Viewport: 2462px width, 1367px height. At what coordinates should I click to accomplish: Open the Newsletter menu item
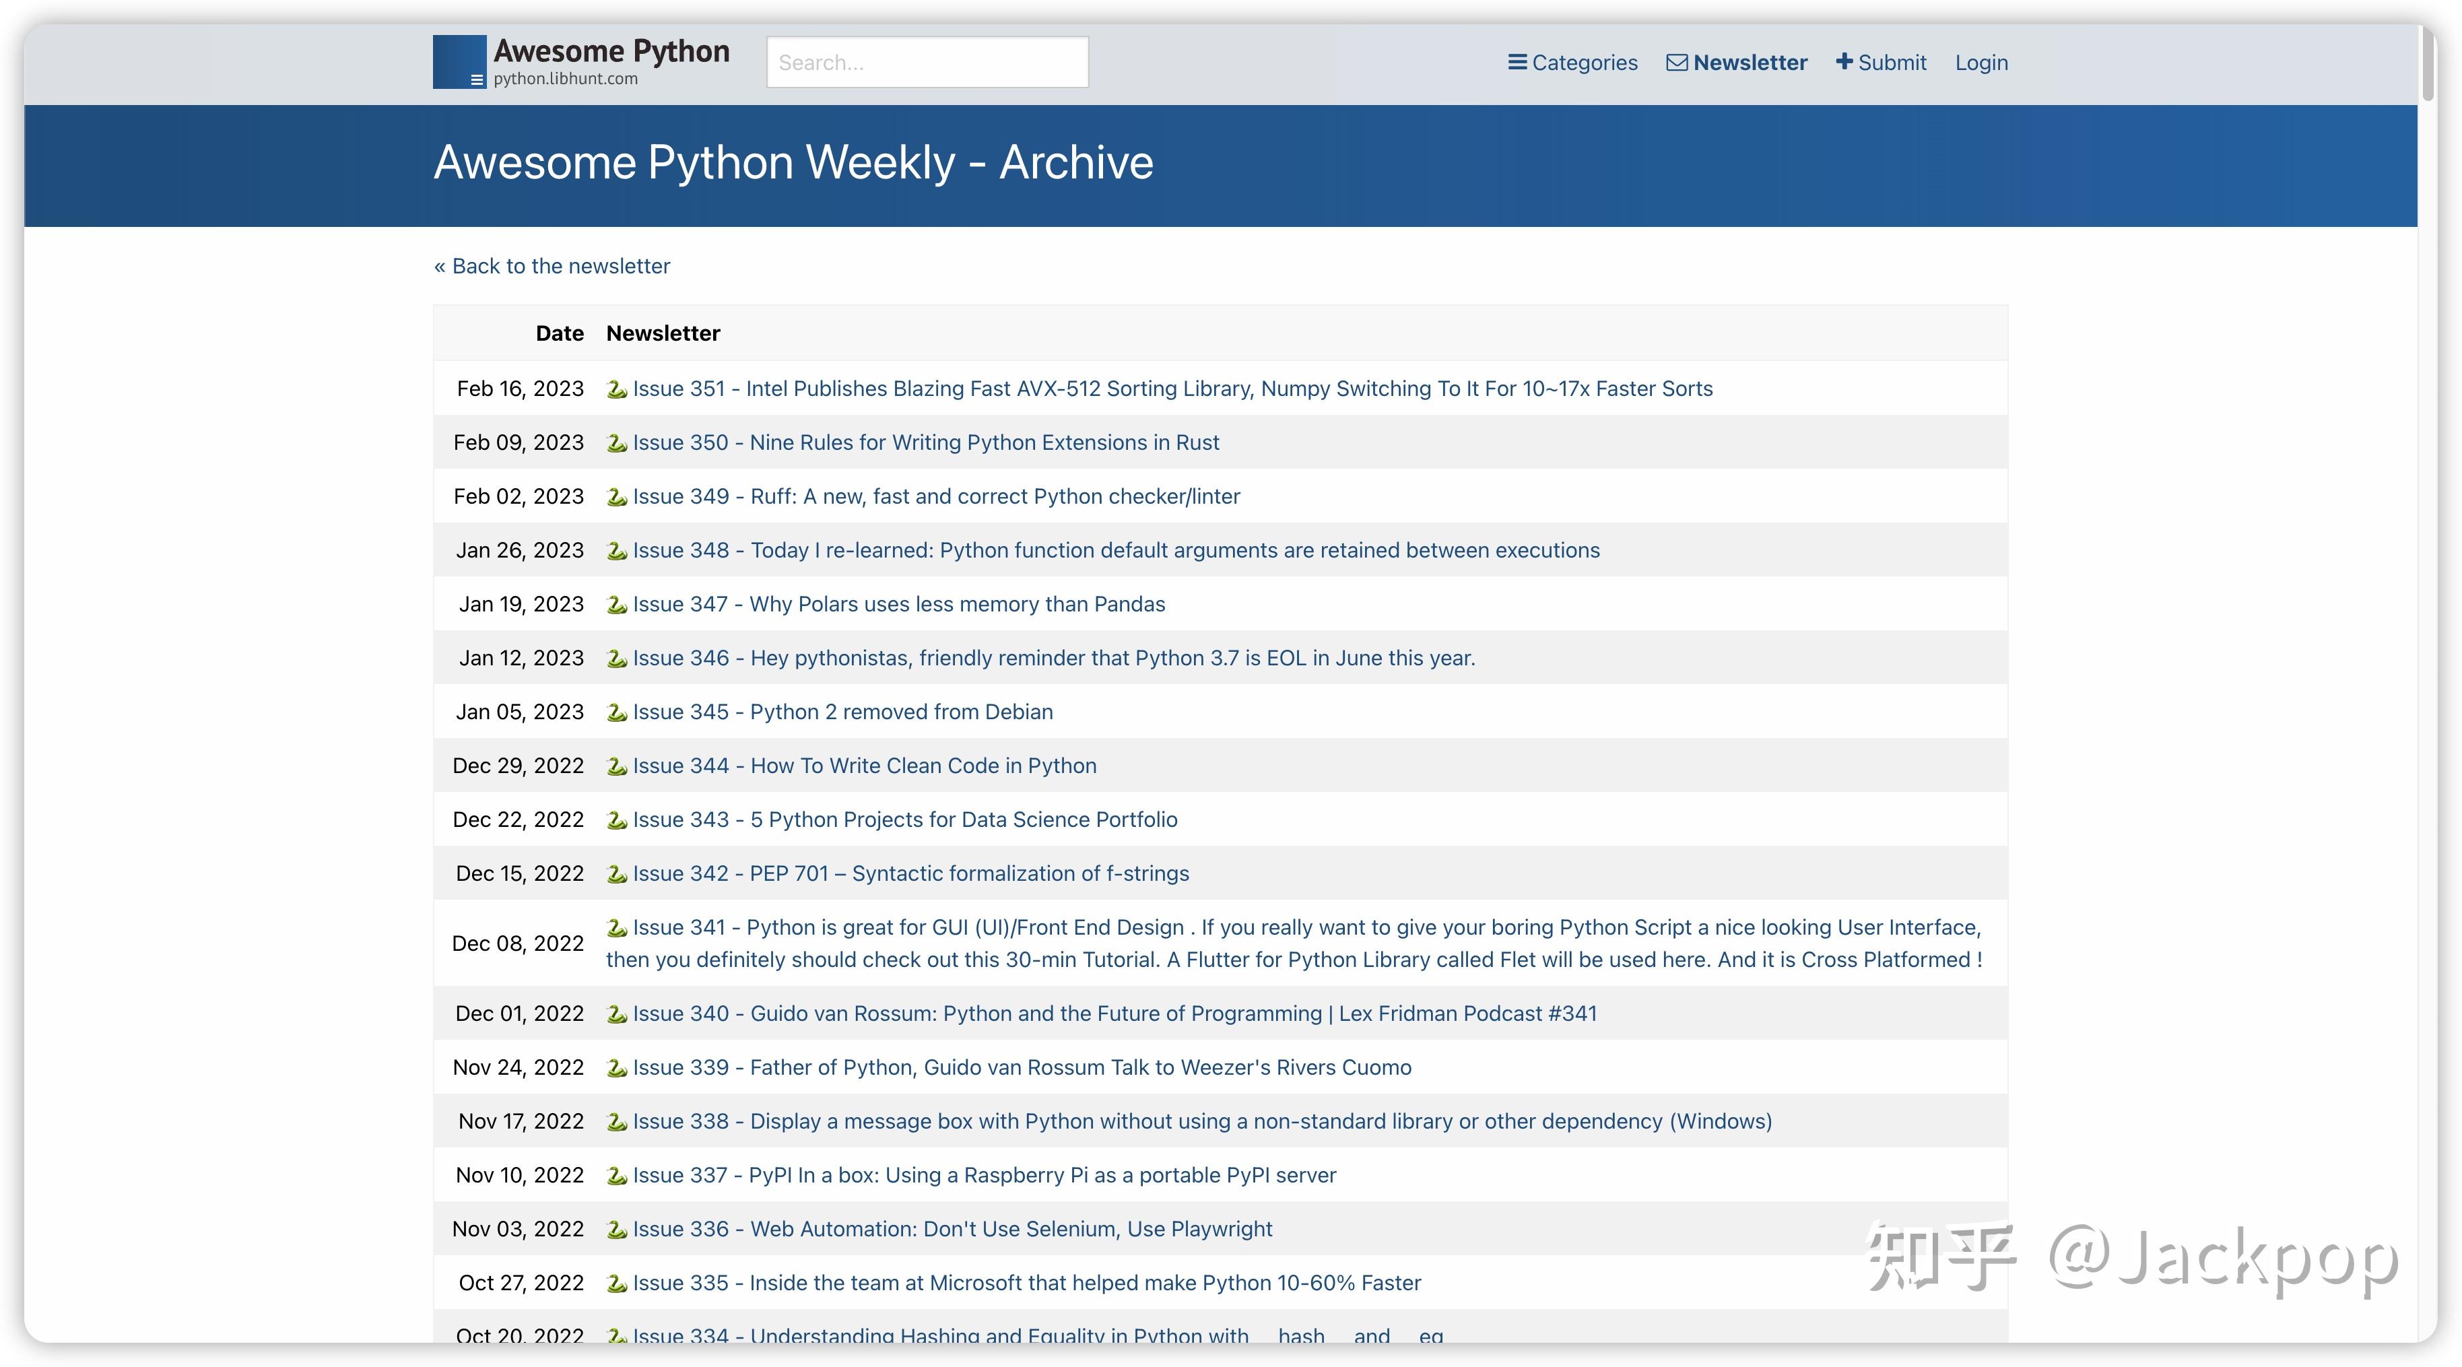tap(1749, 62)
